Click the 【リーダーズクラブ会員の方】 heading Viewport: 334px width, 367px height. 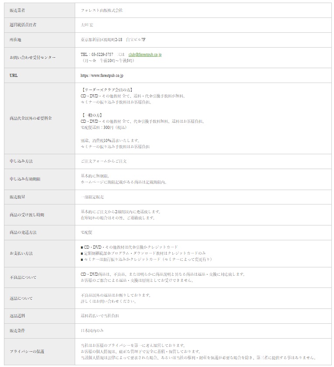[x=107, y=90]
